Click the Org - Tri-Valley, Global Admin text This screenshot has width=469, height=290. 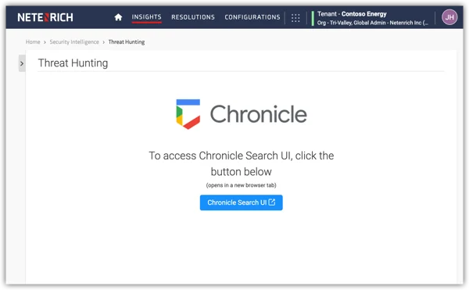coord(373,23)
